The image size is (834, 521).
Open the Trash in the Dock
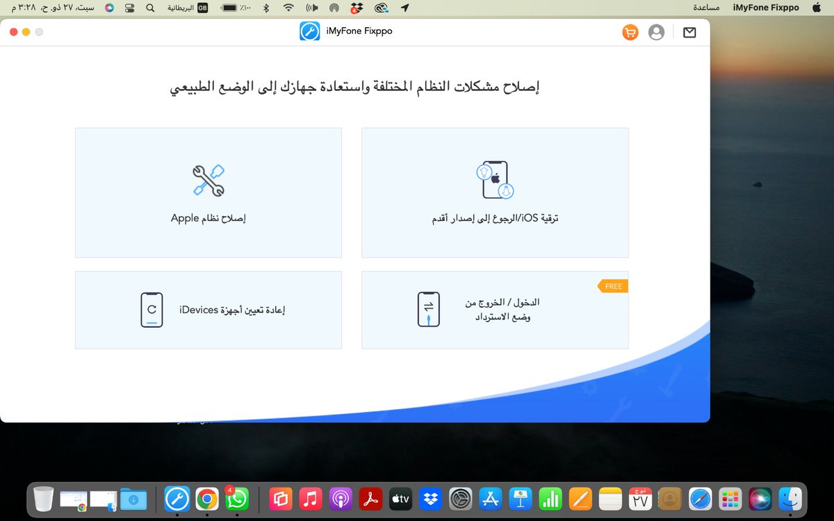44,499
